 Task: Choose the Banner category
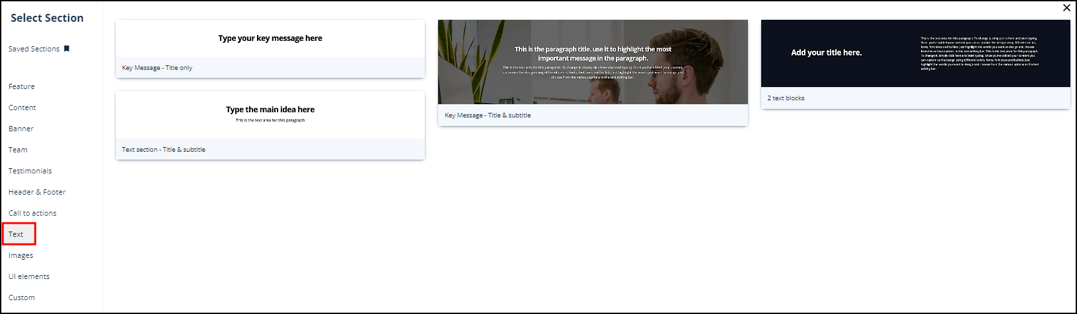click(x=21, y=129)
